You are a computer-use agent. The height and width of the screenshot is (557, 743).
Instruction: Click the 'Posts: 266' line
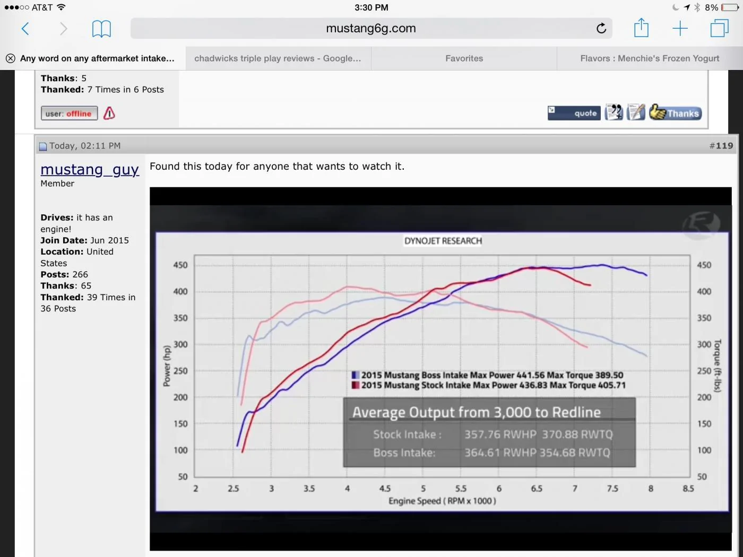[64, 274]
